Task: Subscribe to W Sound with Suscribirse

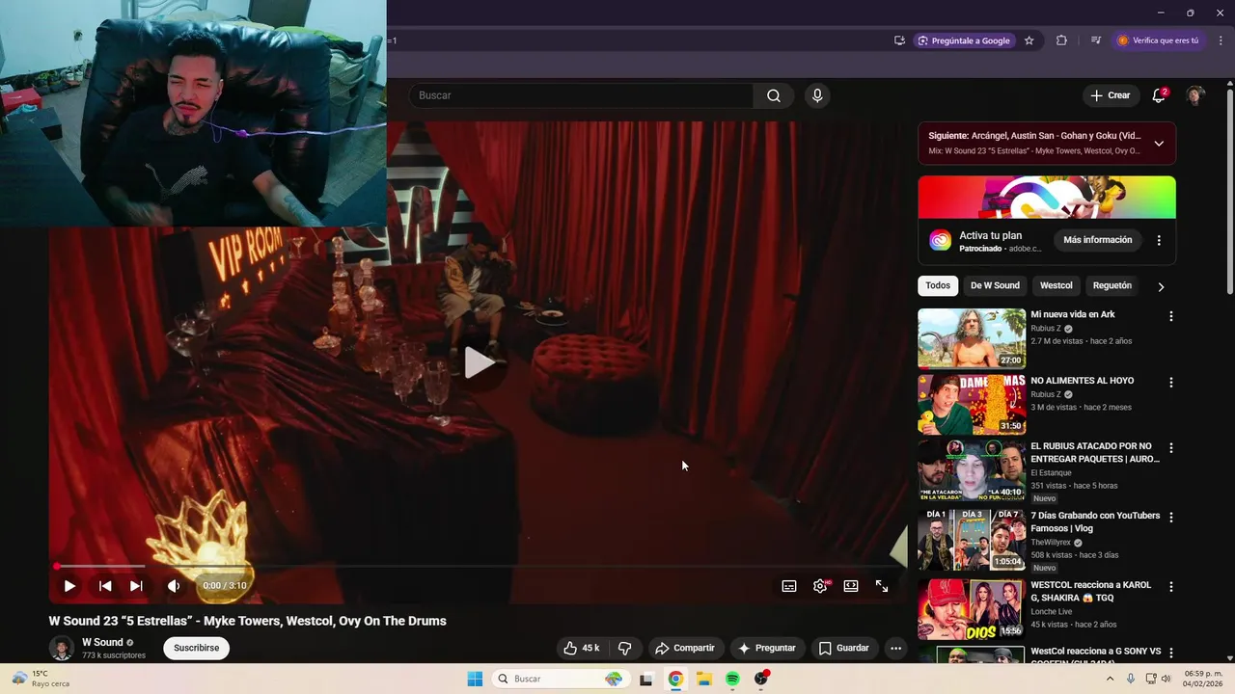Action: tap(196, 648)
